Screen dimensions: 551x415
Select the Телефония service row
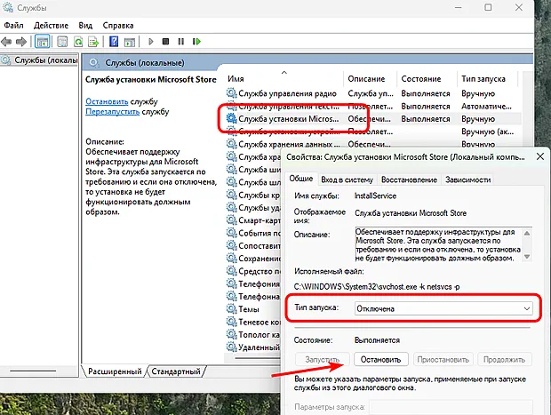253,284
